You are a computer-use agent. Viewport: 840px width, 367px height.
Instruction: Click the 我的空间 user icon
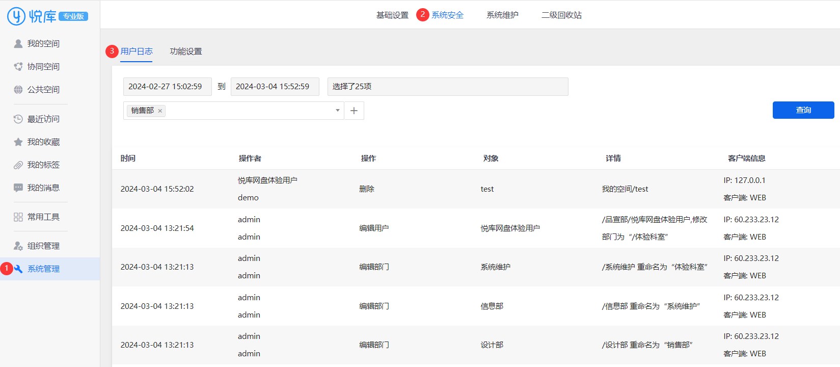click(18, 44)
